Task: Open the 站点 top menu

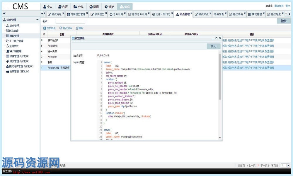Action: pos(125,7)
